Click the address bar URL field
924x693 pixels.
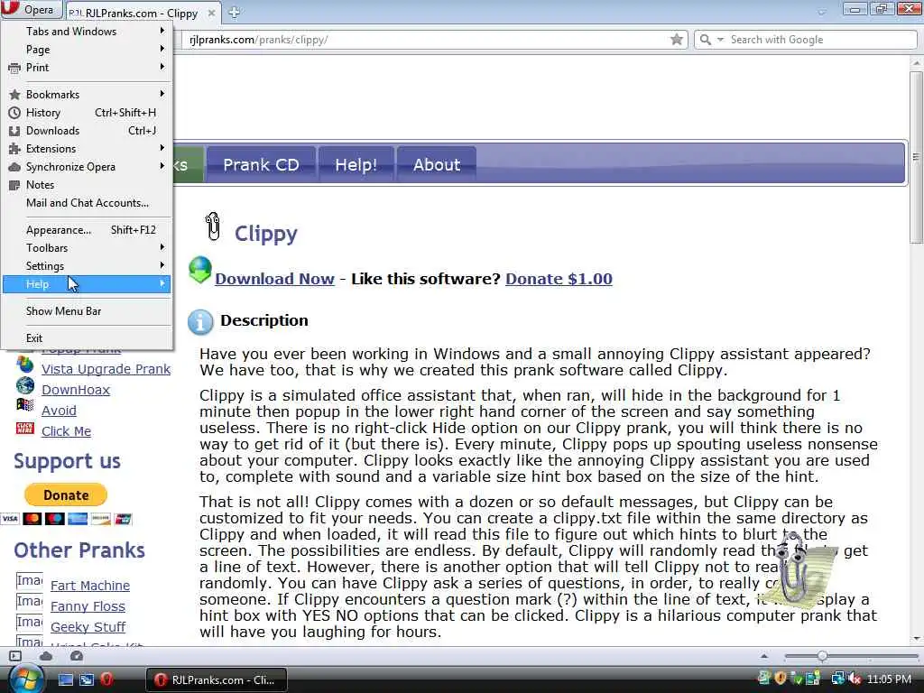(427, 40)
